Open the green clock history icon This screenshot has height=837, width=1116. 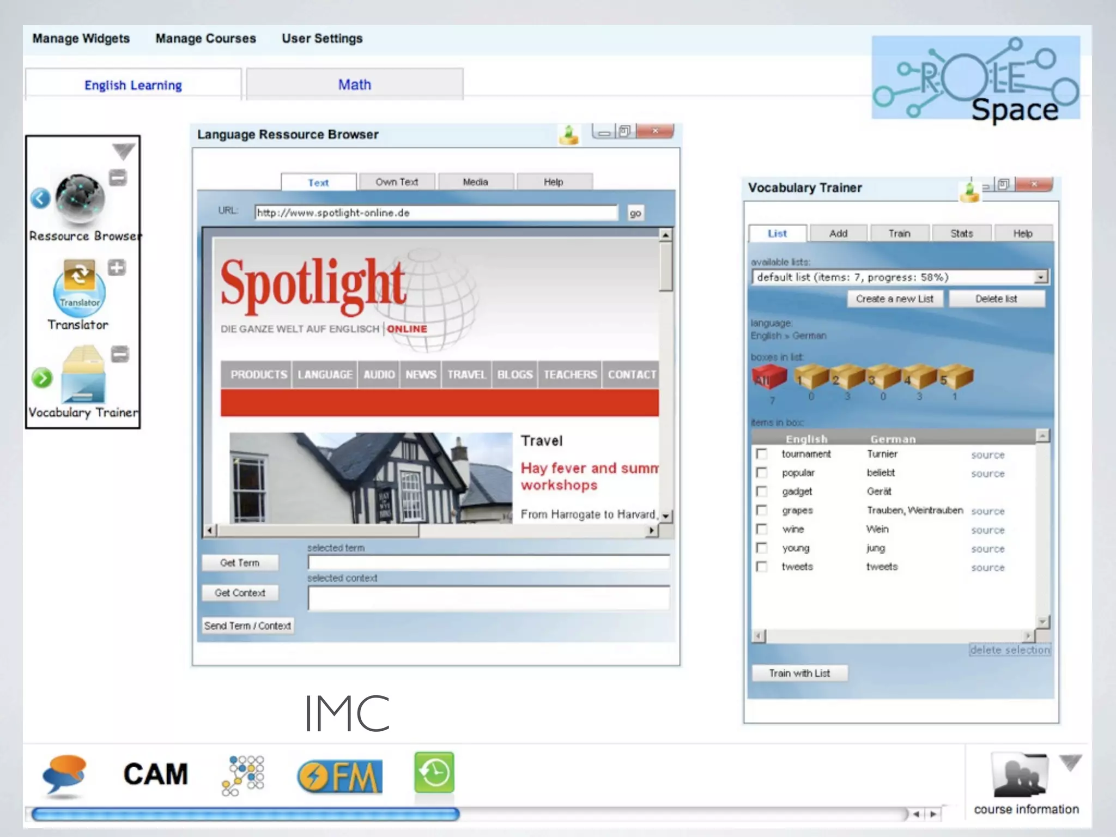click(x=434, y=773)
